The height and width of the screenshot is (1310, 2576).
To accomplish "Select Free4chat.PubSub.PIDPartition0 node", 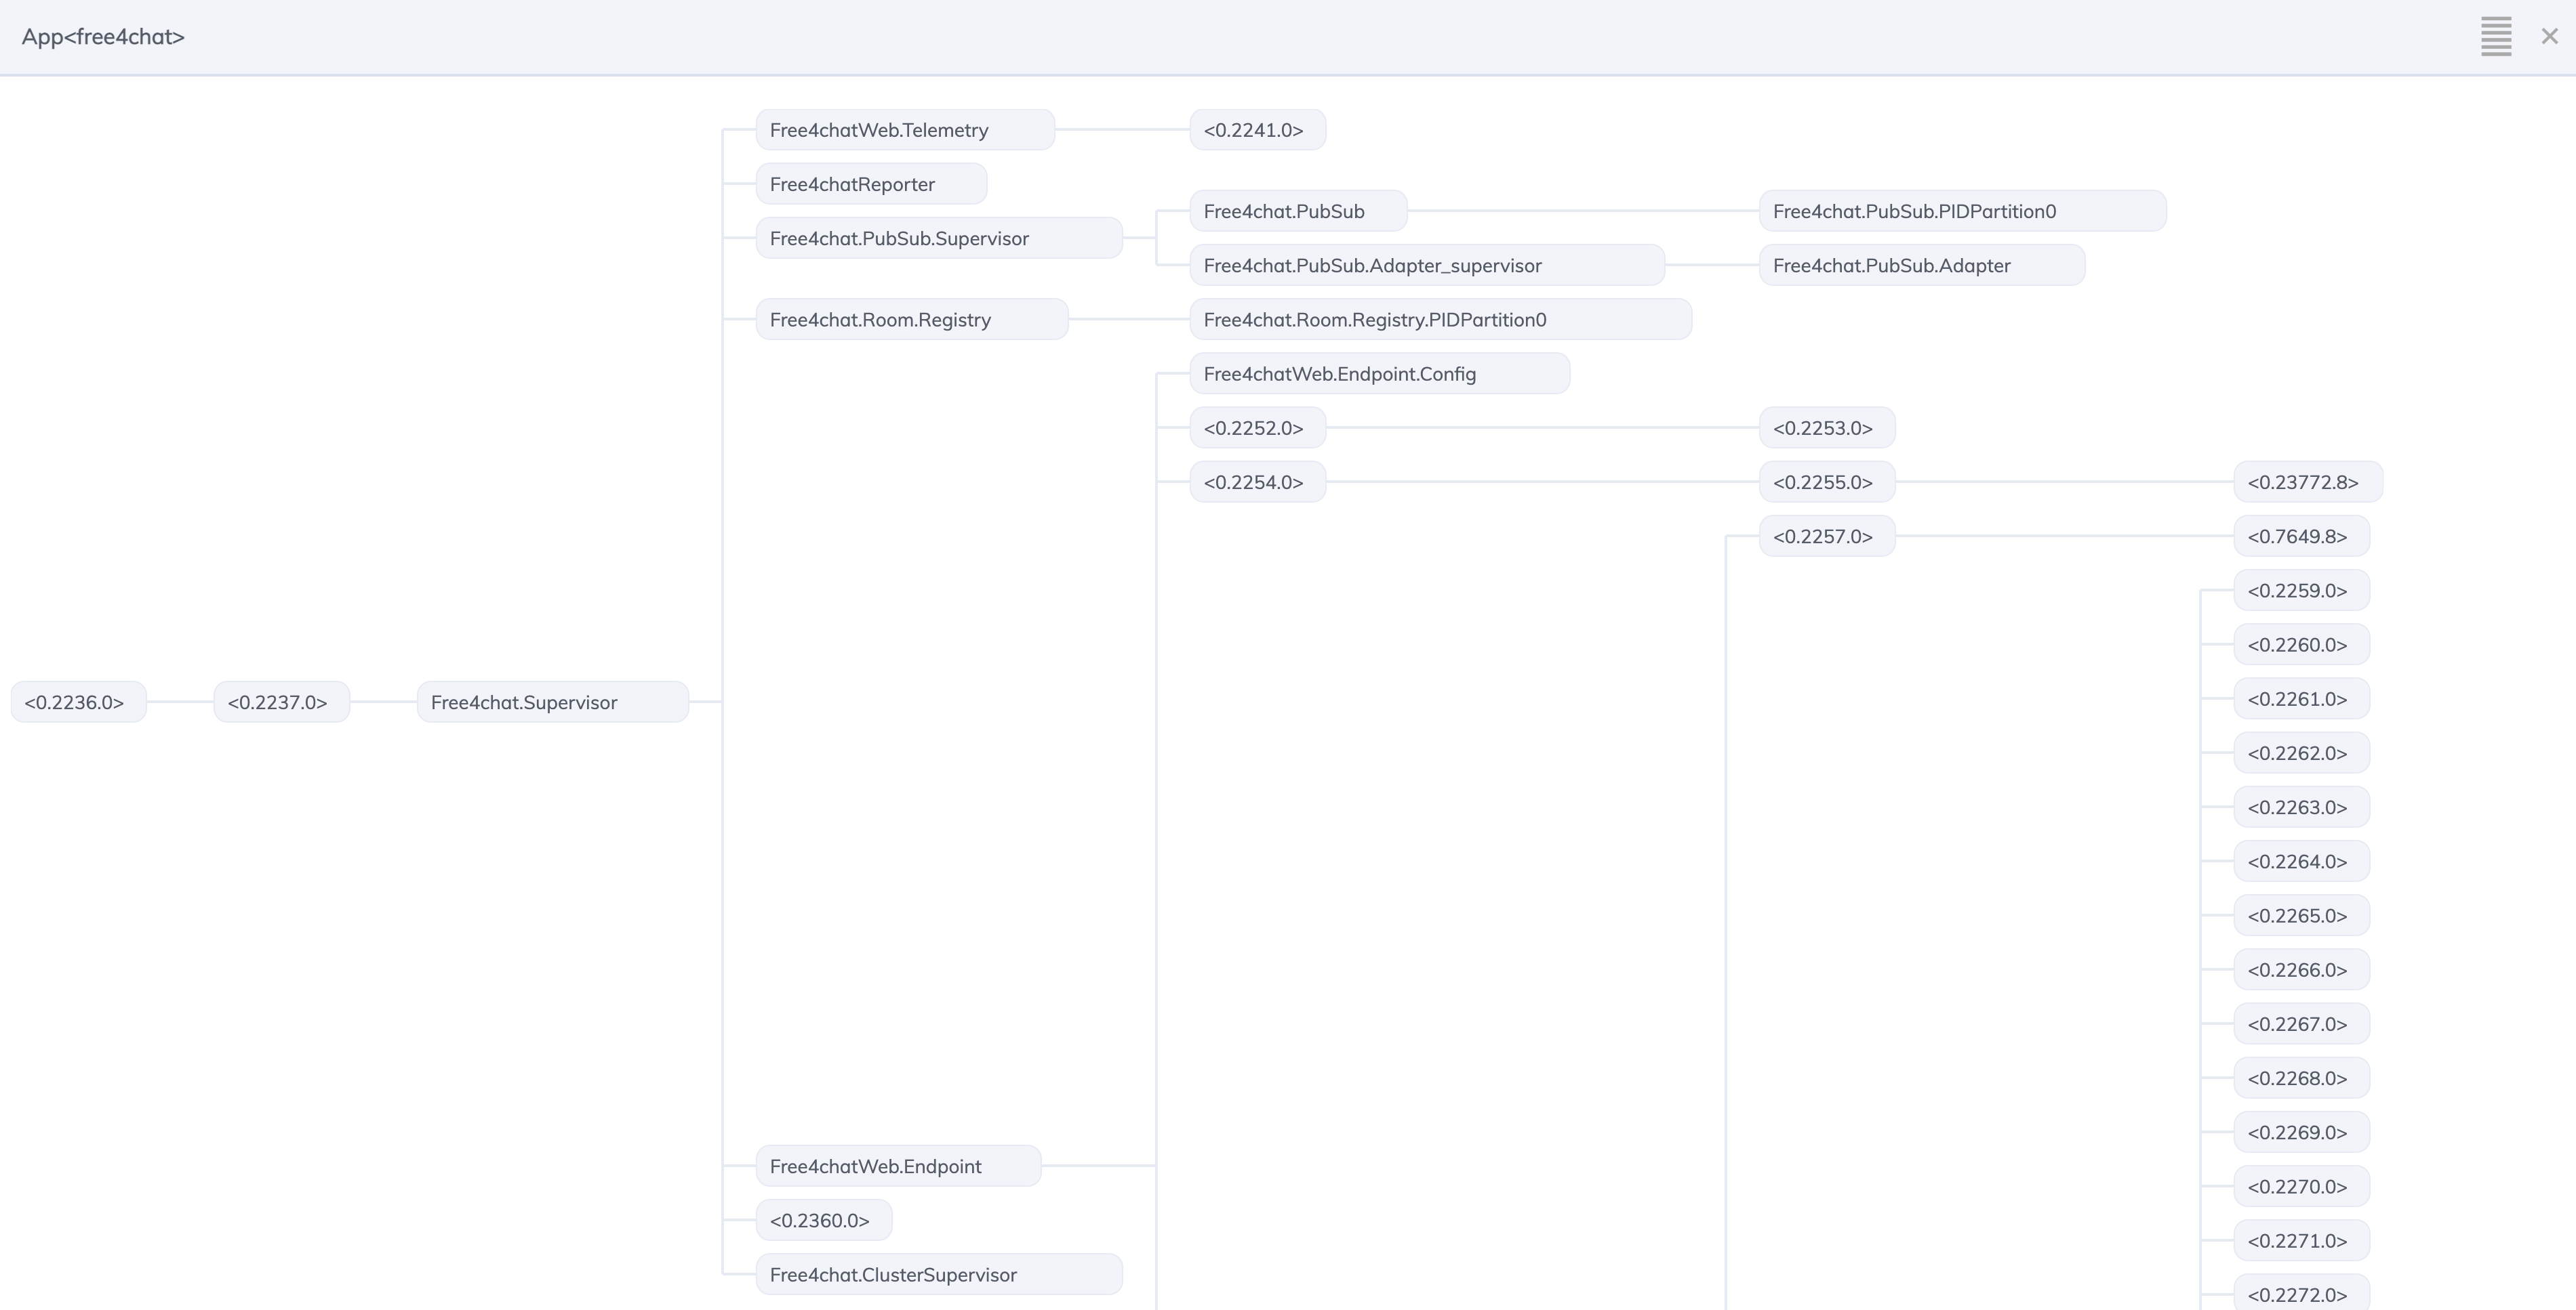I will point(1962,212).
